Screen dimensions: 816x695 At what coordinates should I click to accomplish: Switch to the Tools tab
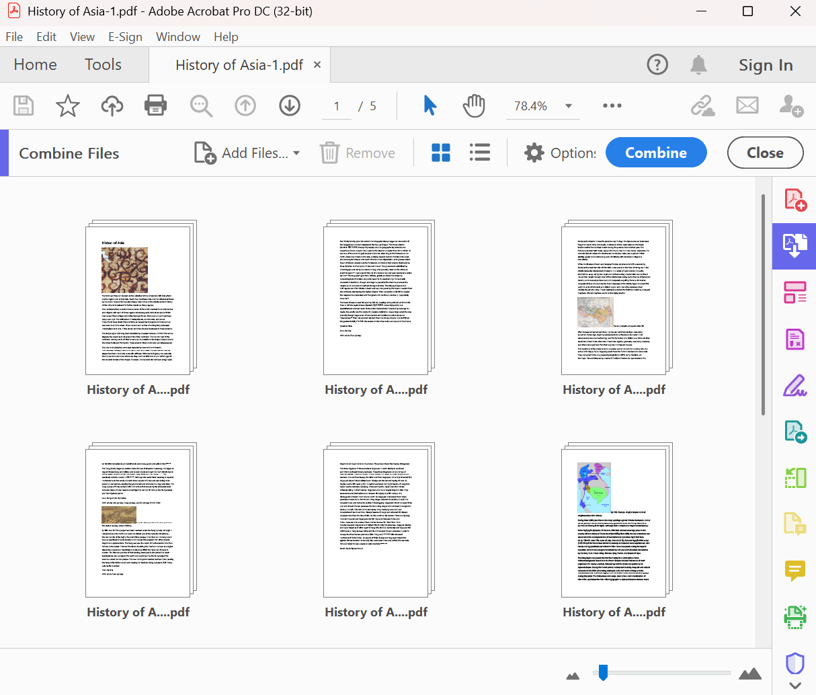pyautogui.click(x=103, y=65)
